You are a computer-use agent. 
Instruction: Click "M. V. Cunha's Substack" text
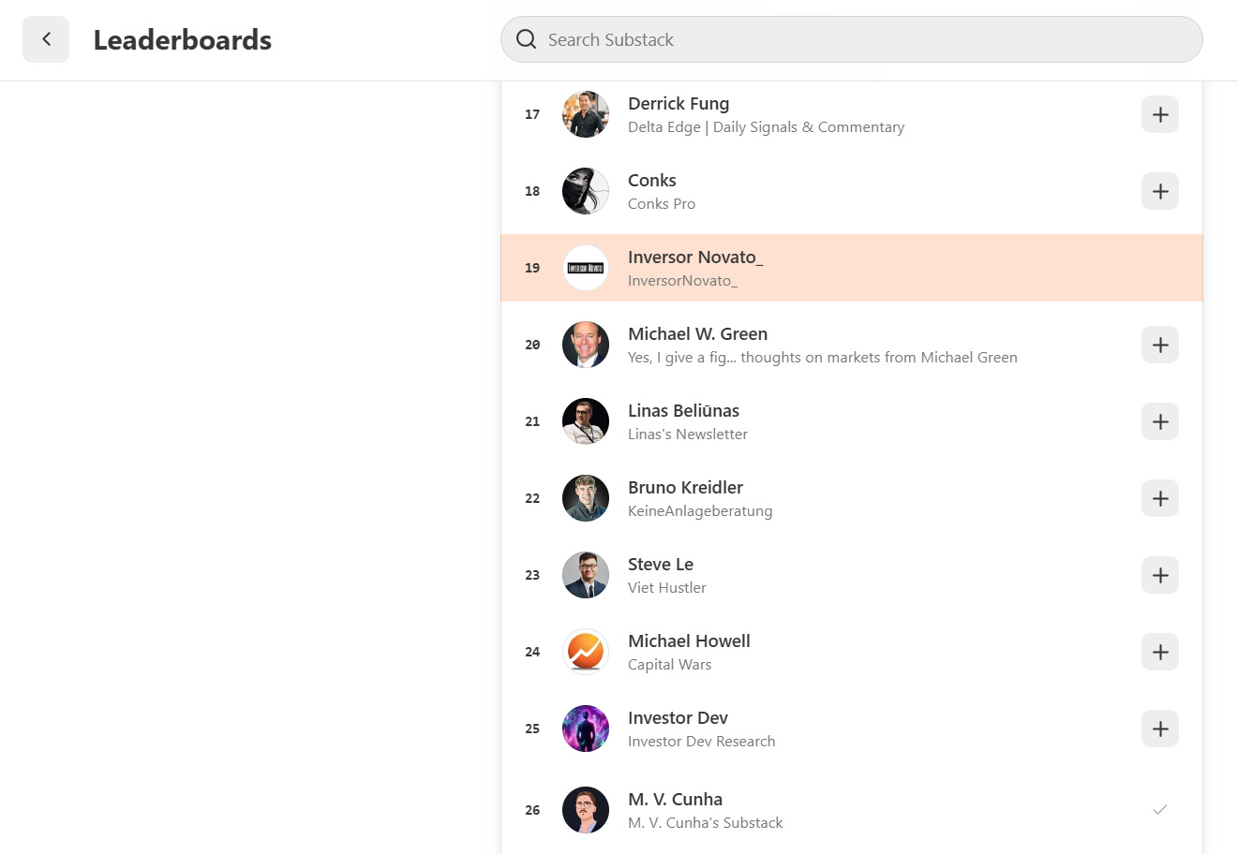tap(706, 823)
